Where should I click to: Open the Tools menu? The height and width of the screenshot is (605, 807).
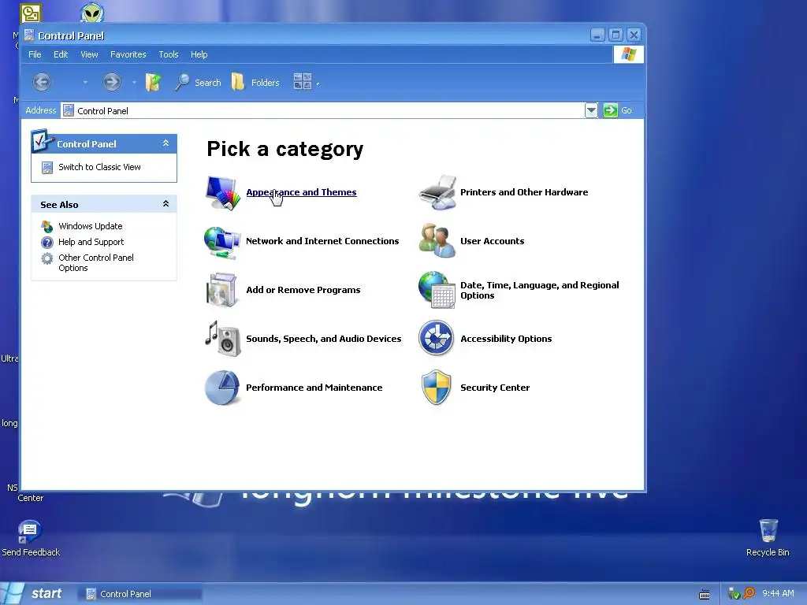169,54
